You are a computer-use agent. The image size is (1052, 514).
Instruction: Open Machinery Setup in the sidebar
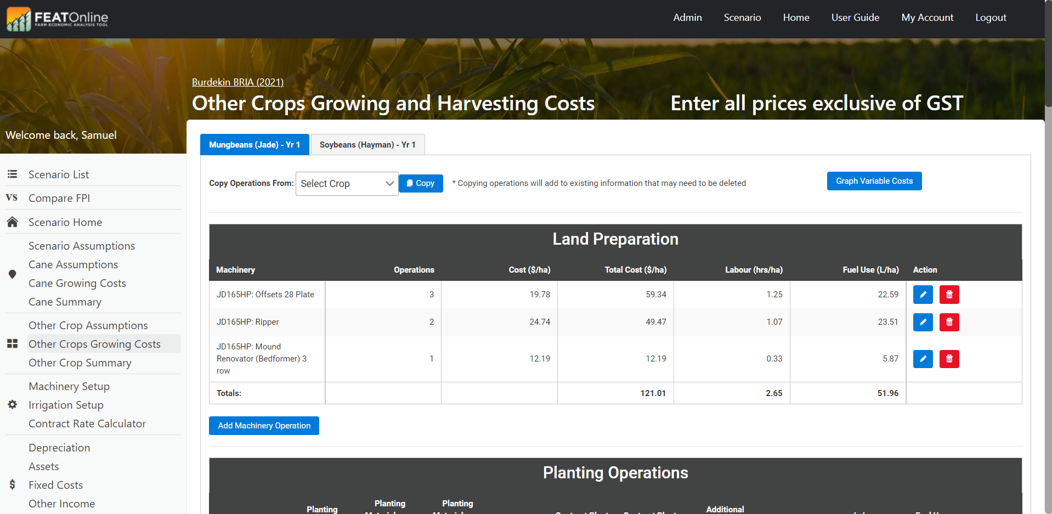pyautogui.click(x=69, y=386)
